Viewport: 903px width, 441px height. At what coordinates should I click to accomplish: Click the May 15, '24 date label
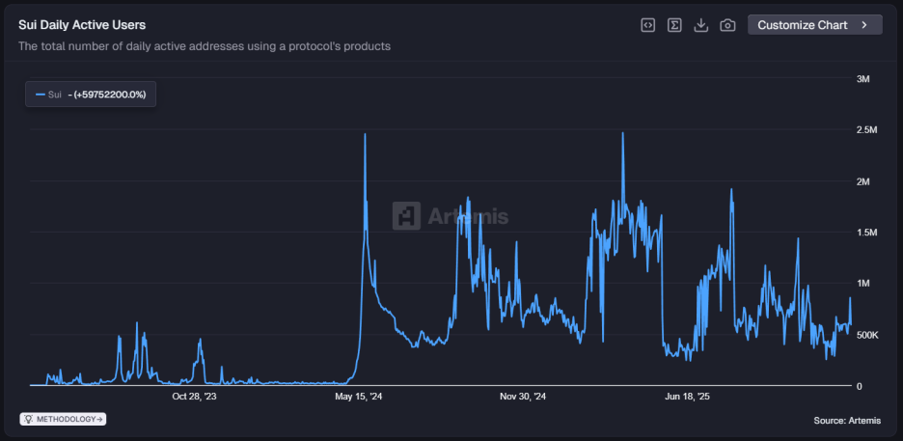[359, 396]
